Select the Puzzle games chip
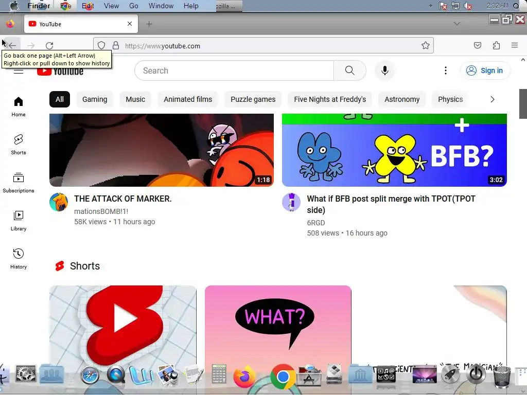 (x=253, y=99)
